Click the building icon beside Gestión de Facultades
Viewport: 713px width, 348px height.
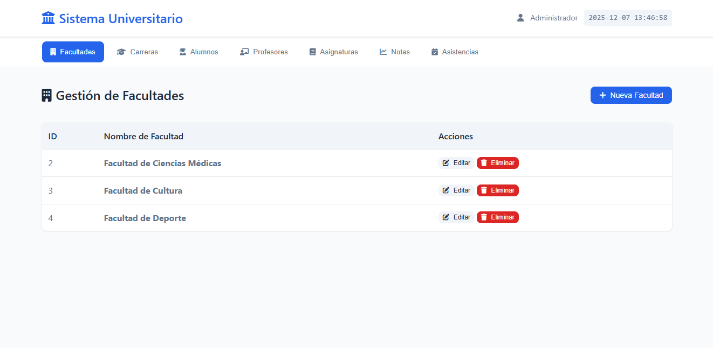coord(47,96)
